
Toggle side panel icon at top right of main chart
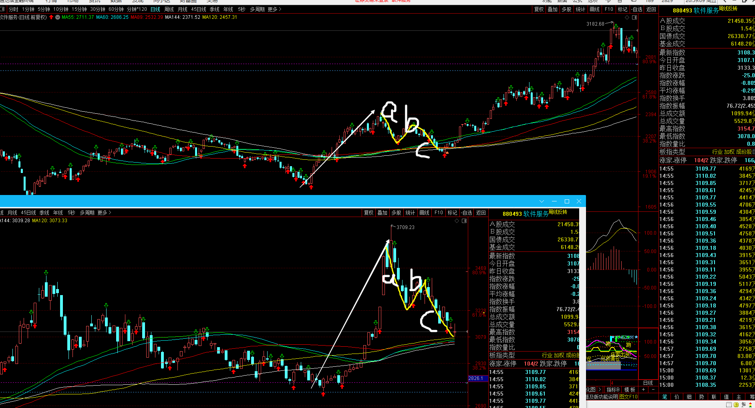point(634,17)
